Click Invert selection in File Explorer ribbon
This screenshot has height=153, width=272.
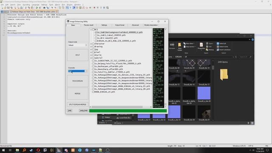(224, 50)
